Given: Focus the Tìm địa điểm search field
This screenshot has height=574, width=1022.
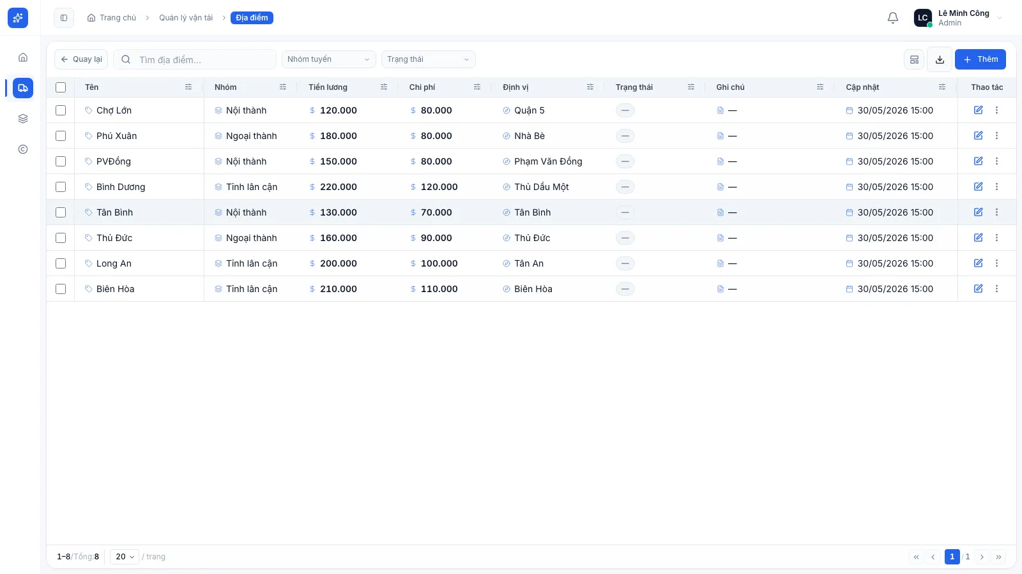Looking at the screenshot, I should (x=195, y=59).
